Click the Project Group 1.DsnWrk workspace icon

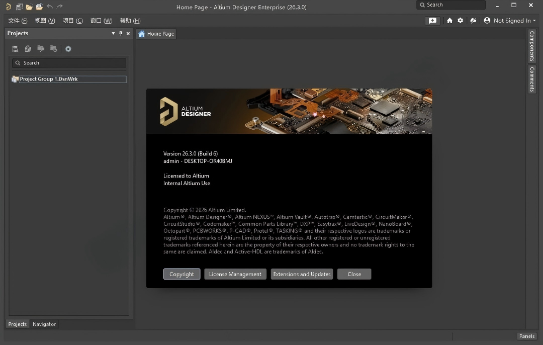[15, 79]
